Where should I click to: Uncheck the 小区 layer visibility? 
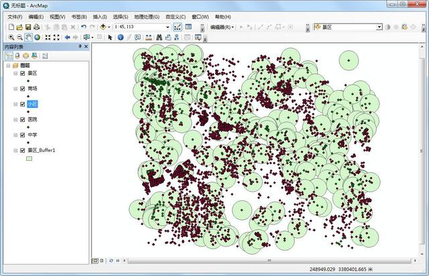click(23, 105)
